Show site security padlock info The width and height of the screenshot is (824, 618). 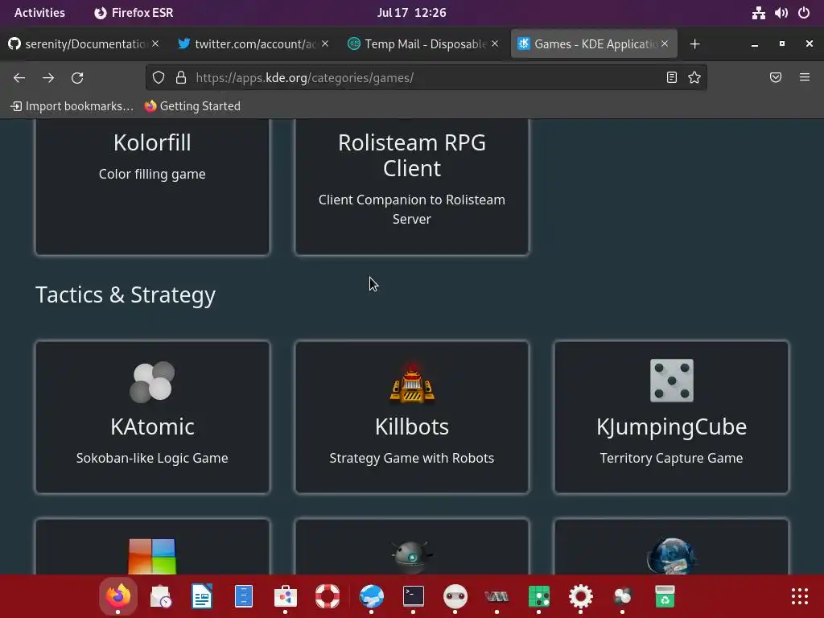coord(181,78)
